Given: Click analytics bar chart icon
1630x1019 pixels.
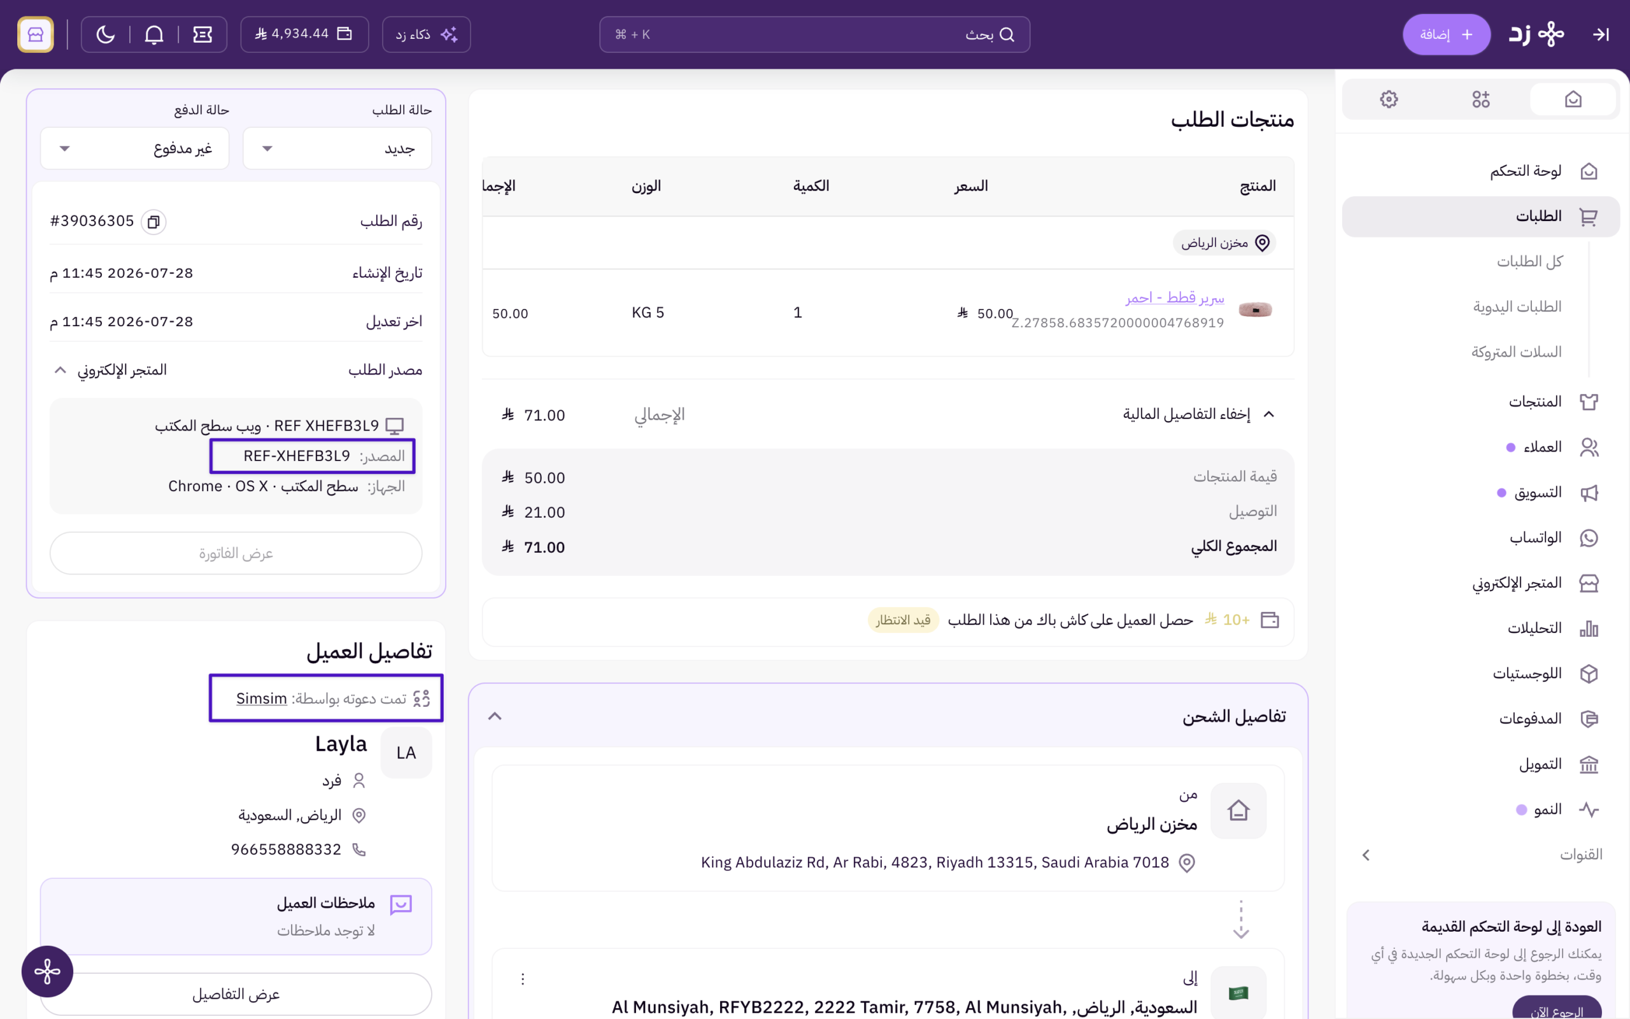Looking at the screenshot, I should click(1589, 628).
